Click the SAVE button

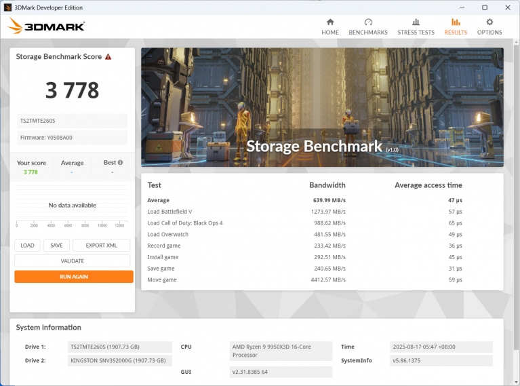(x=56, y=246)
